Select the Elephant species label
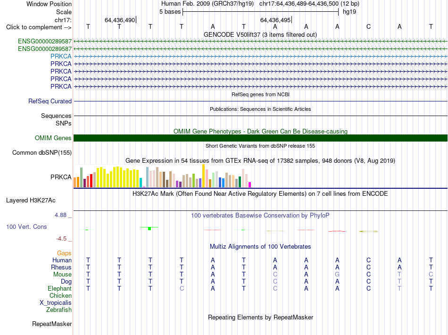The width and height of the screenshot is (448, 335). point(59,288)
